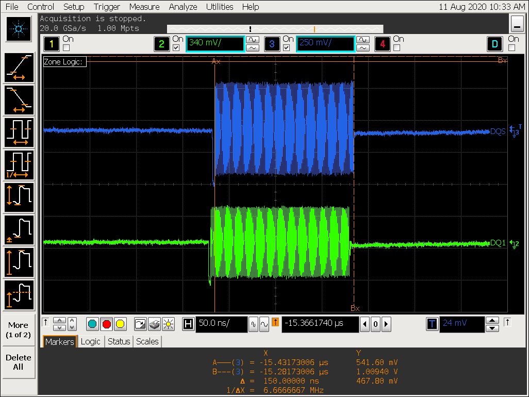Switch to the Status tab
This screenshot has height=397, width=529.
tap(119, 342)
